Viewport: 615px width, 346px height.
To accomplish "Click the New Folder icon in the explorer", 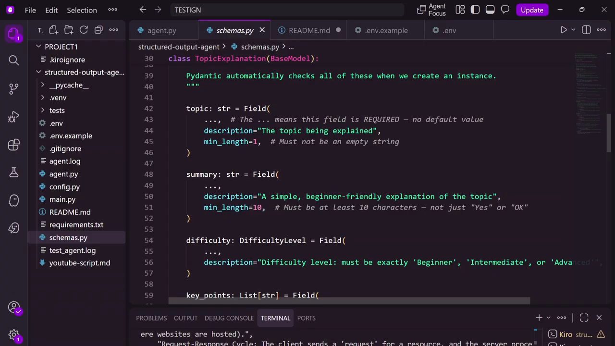I will (68, 30).
